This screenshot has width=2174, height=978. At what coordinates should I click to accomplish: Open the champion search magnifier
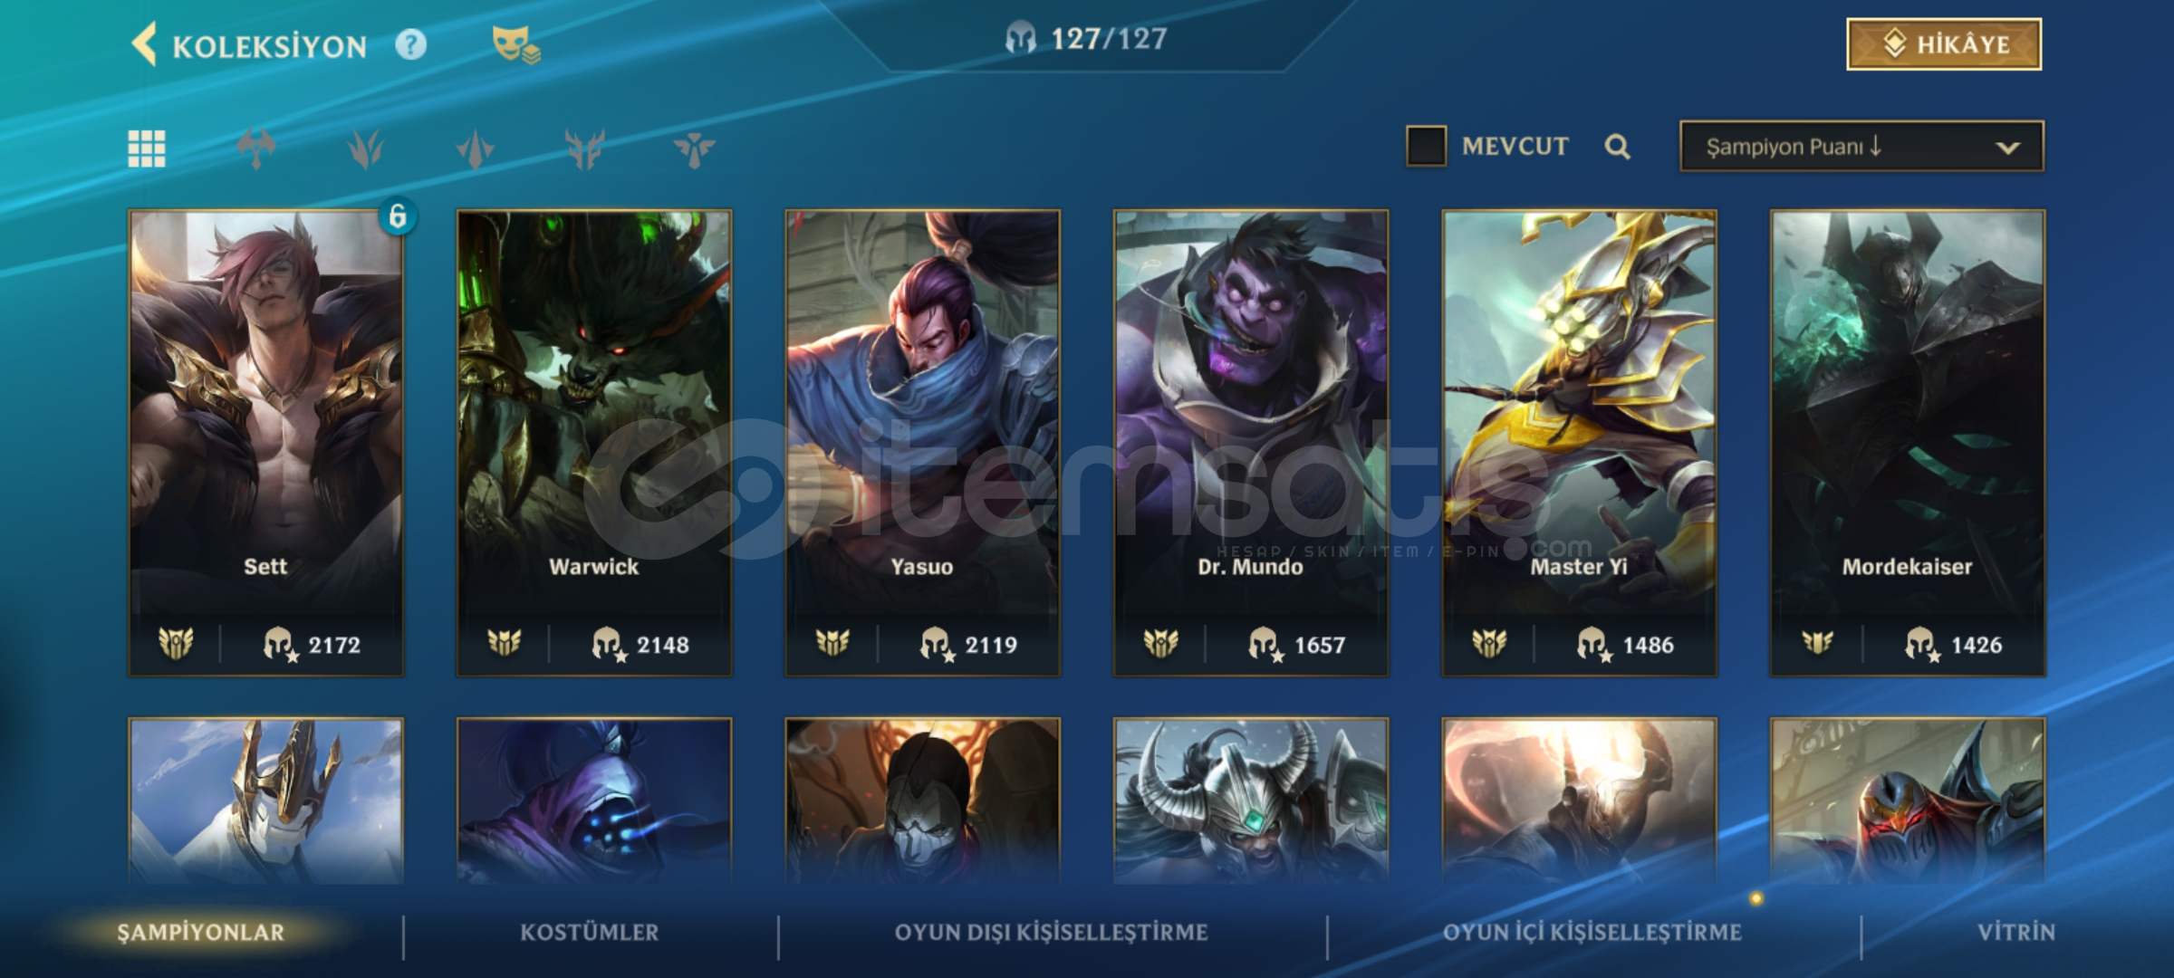point(1618,147)
